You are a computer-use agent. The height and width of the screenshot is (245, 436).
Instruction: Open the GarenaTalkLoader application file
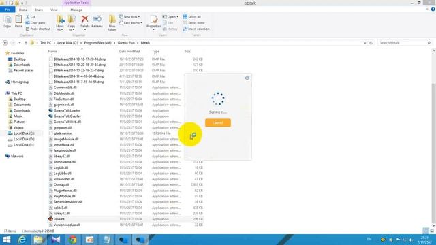[x=67, y=110]
